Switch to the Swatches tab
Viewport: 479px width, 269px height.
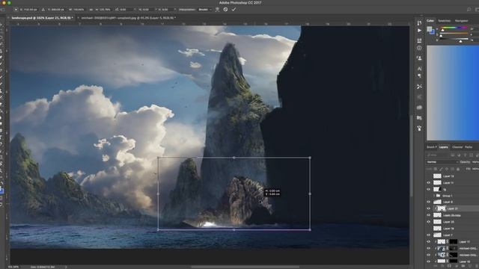point(444,21)
